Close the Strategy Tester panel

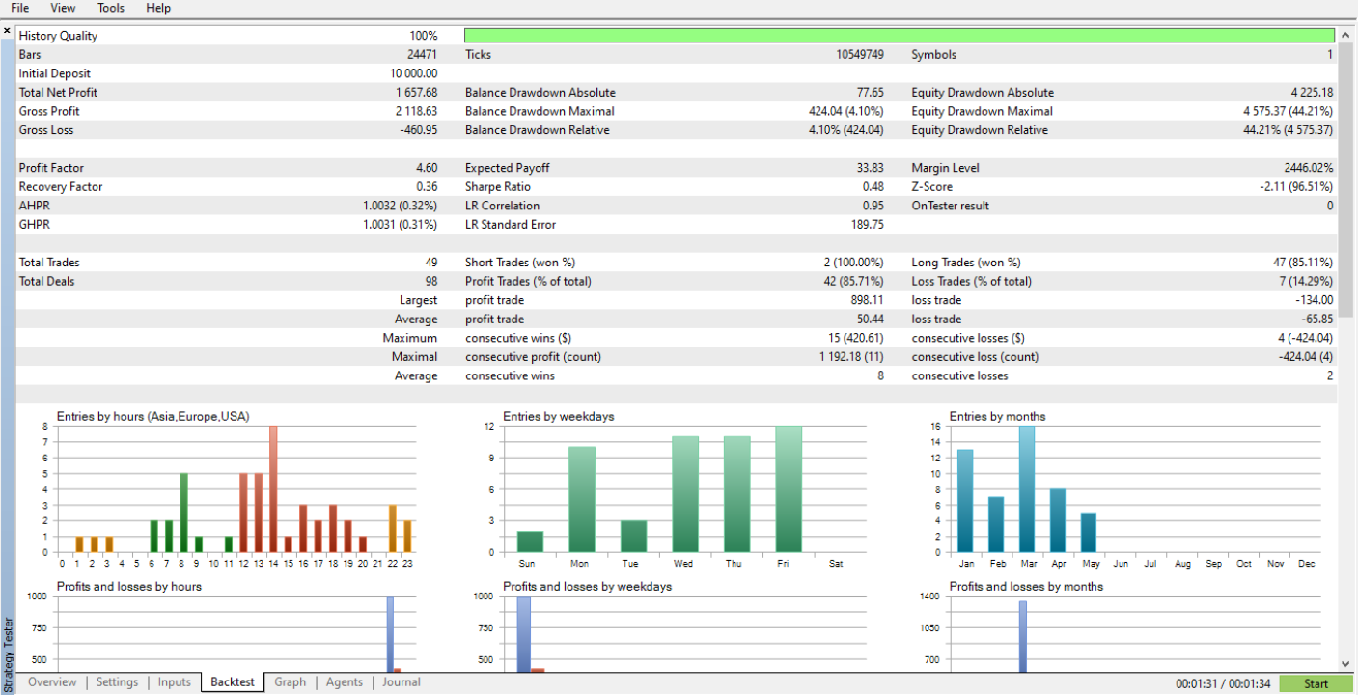pyautogui.click(x=7, y=31)
